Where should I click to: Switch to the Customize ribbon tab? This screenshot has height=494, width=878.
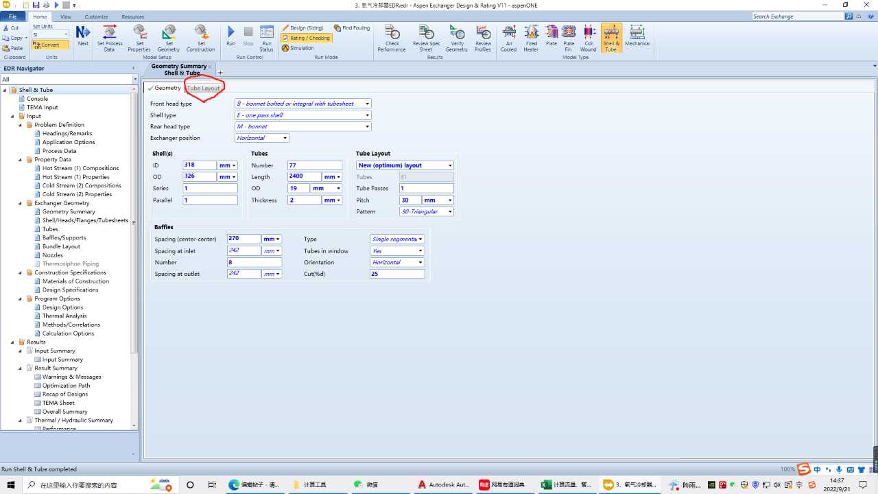(x=96, y=16)
